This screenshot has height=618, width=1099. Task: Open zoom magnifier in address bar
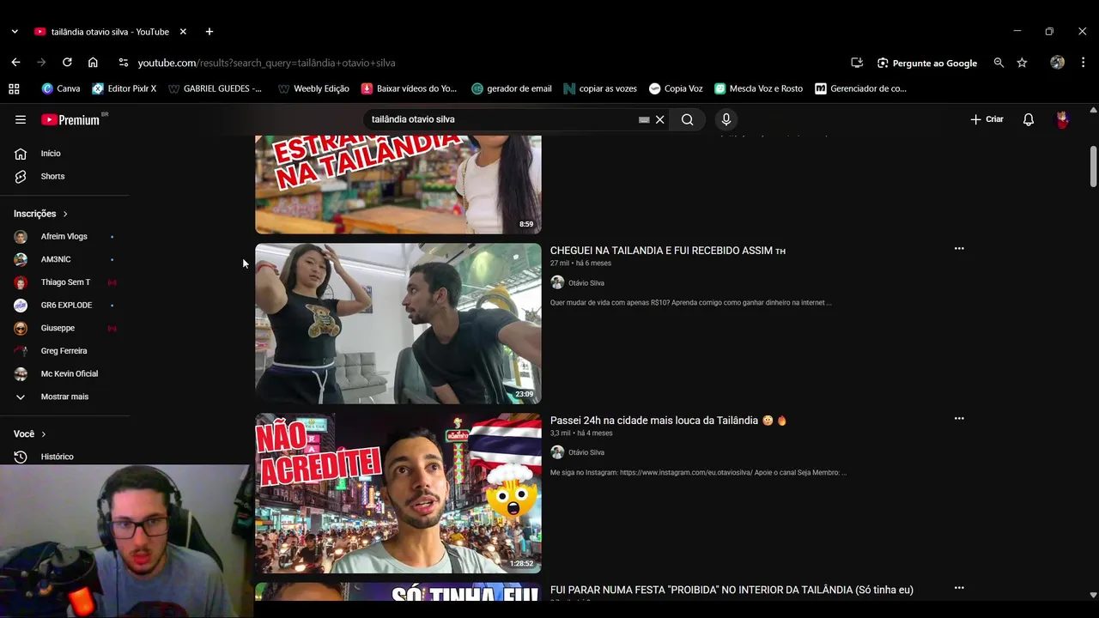tap(999, 63)
